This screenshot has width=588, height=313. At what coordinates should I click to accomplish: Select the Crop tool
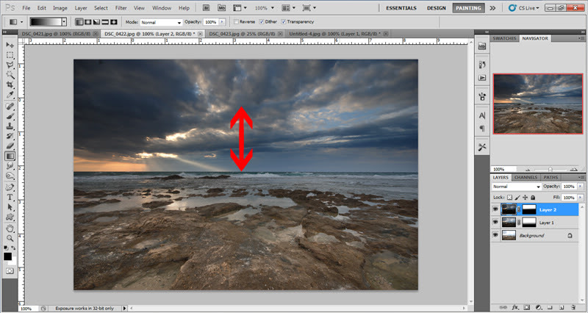(10, 85)
